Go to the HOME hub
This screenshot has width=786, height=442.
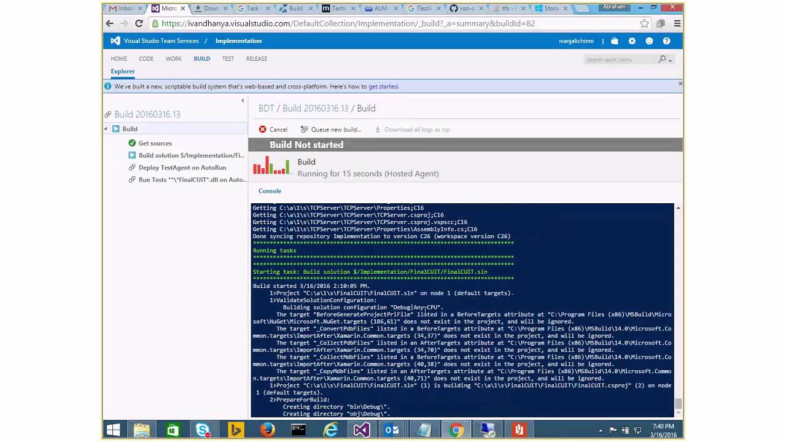click(x=119, y=59)
